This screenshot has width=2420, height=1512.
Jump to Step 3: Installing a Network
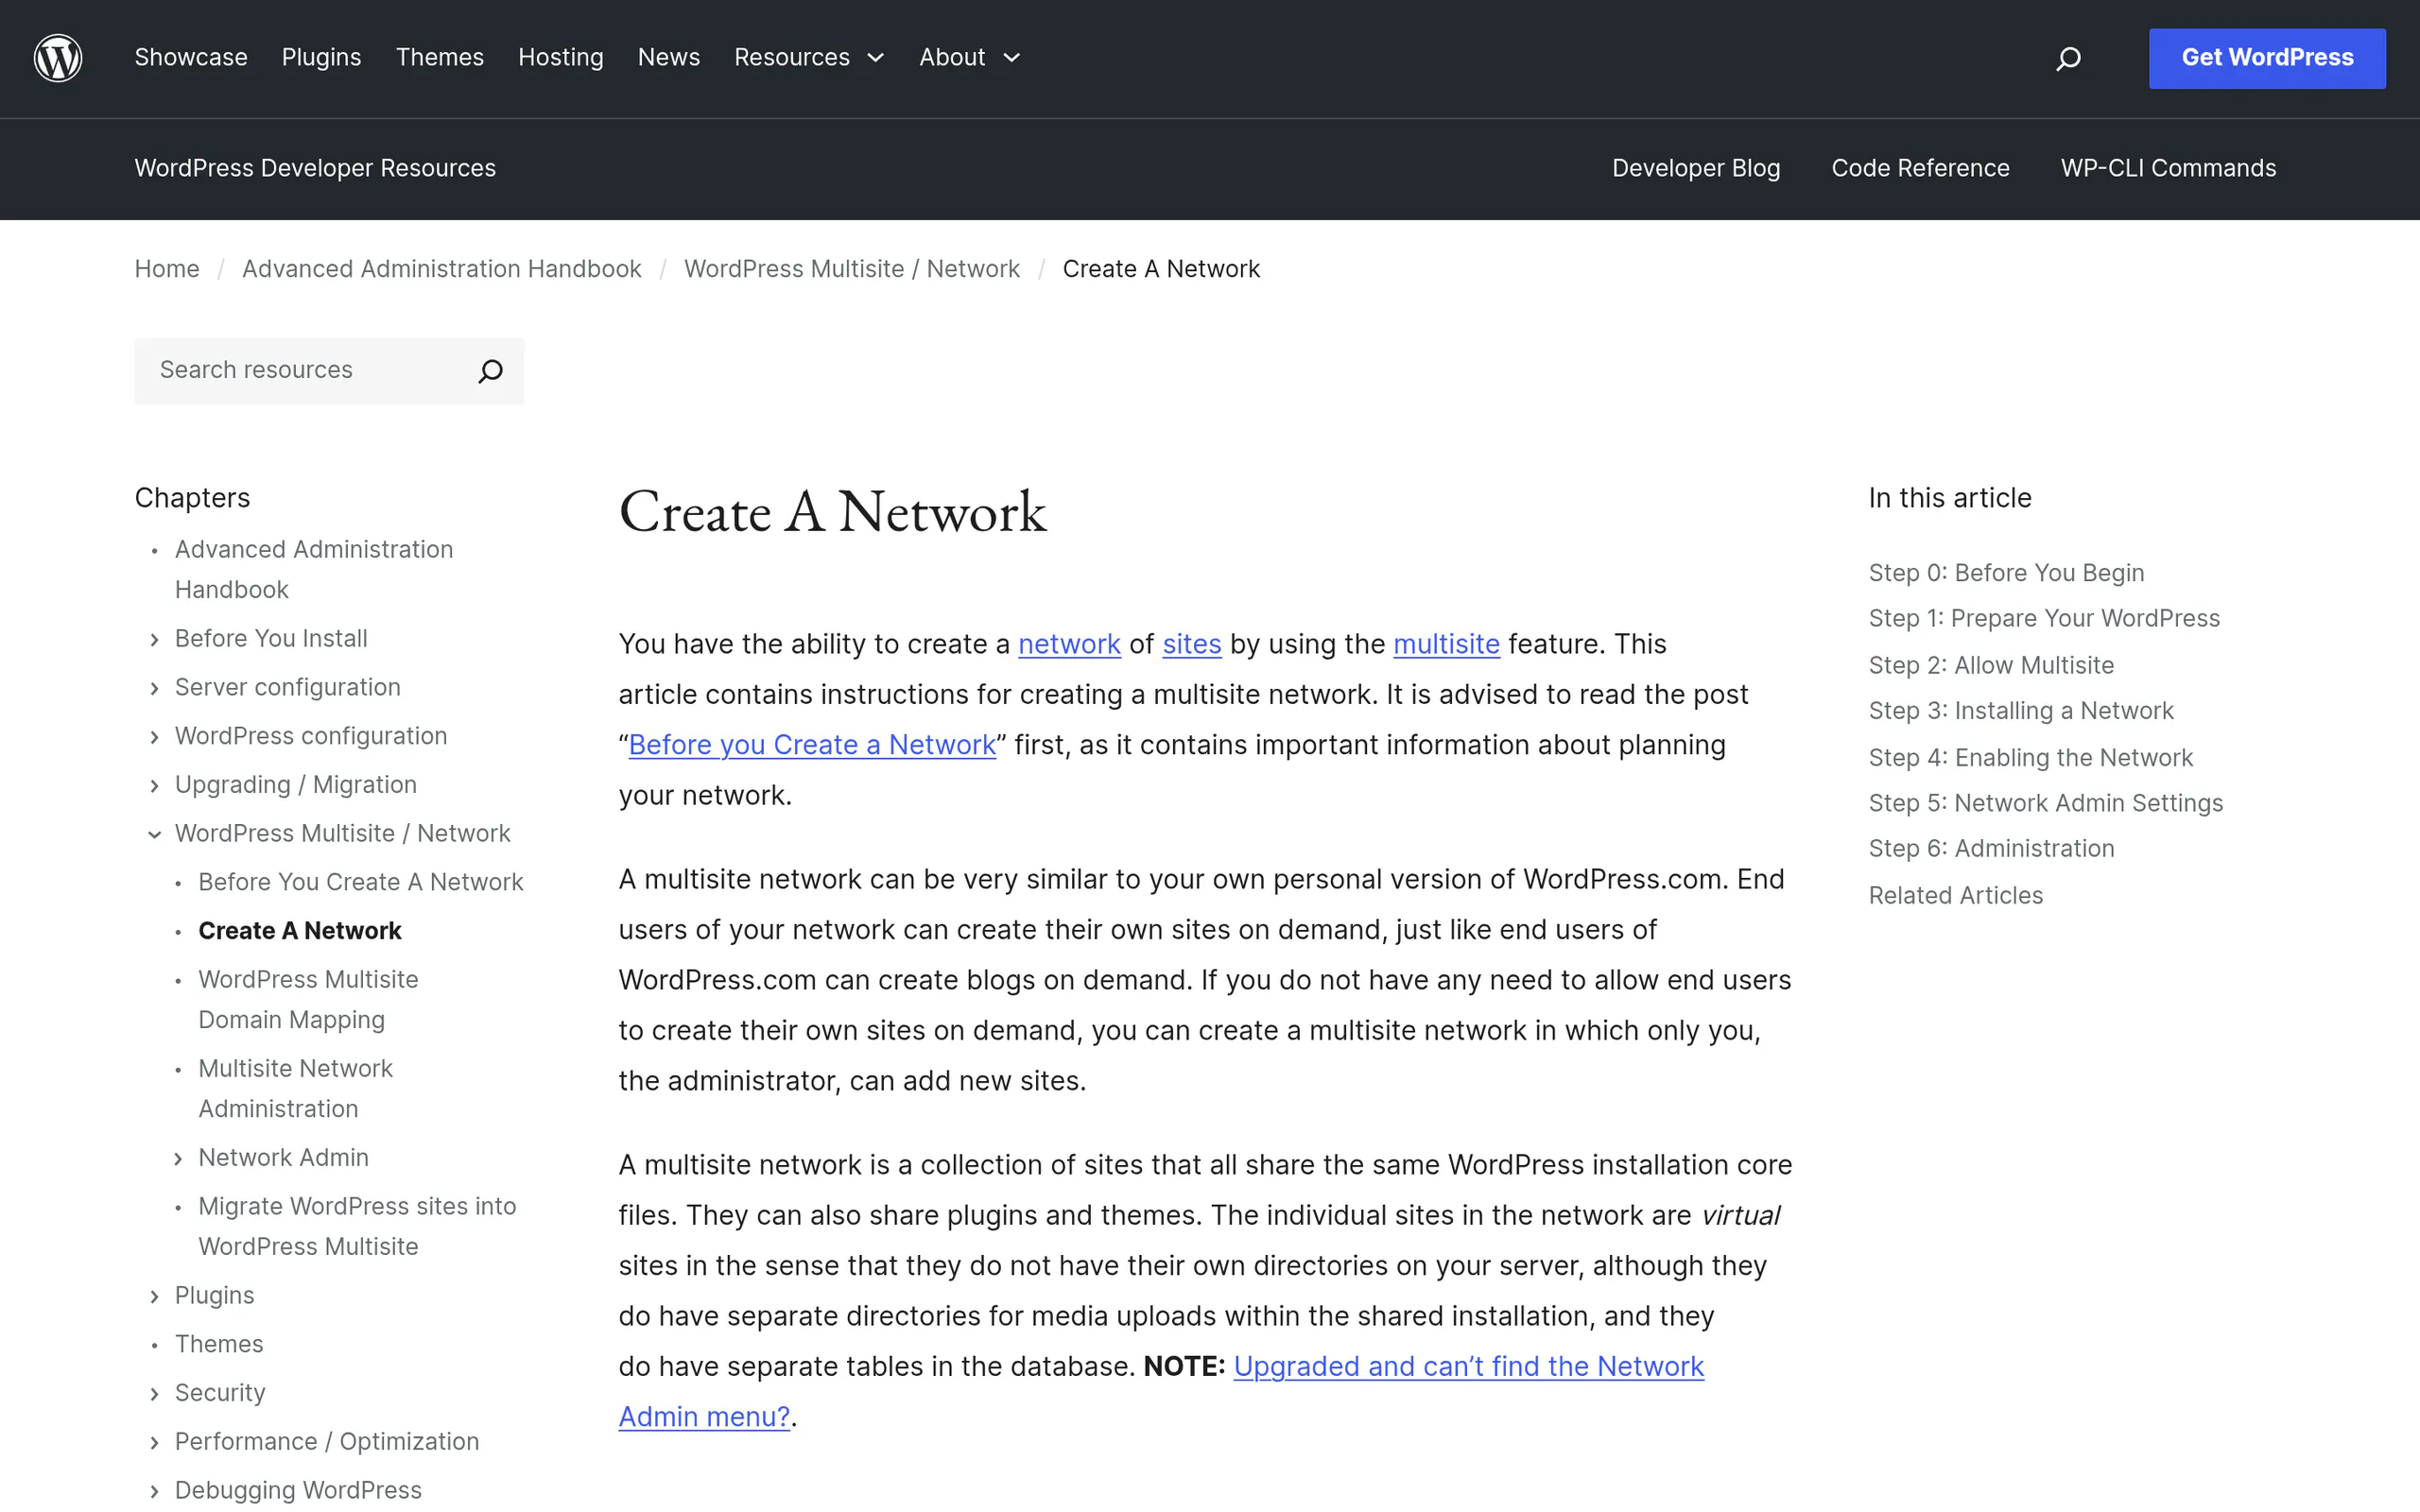(2021, 711)
